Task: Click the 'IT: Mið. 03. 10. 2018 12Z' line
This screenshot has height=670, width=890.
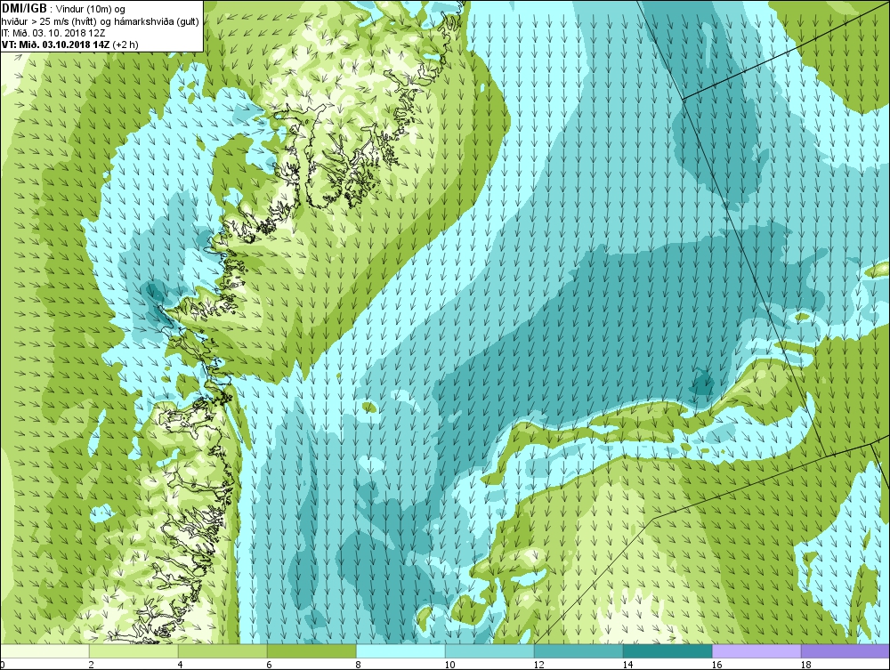Action: (53, 32)
